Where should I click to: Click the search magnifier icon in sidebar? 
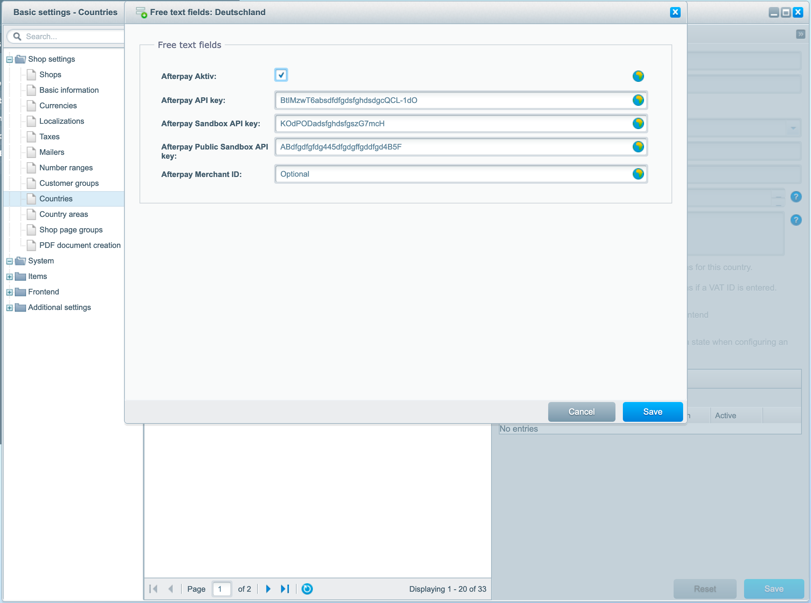pyautogui.click(x=17, y=36)
